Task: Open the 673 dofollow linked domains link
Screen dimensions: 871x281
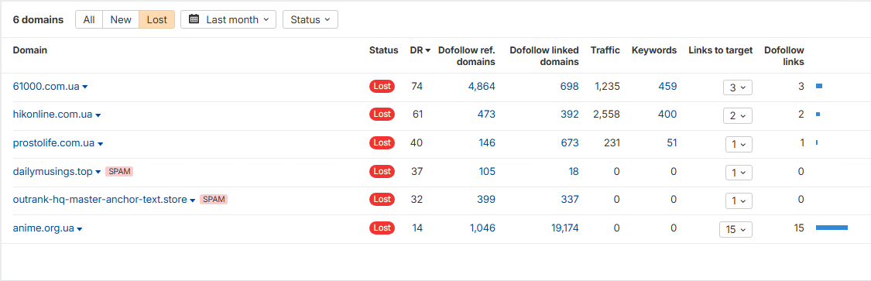Action: coord(570,142)
